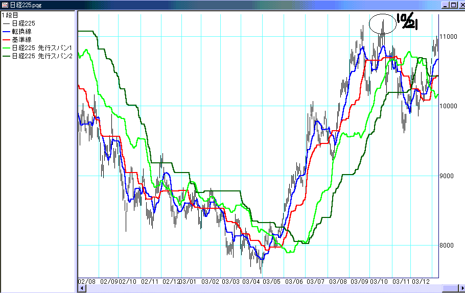465x293 pixels.
Task: Click the 02/08 date label on axis
Action: coord(87,281)
